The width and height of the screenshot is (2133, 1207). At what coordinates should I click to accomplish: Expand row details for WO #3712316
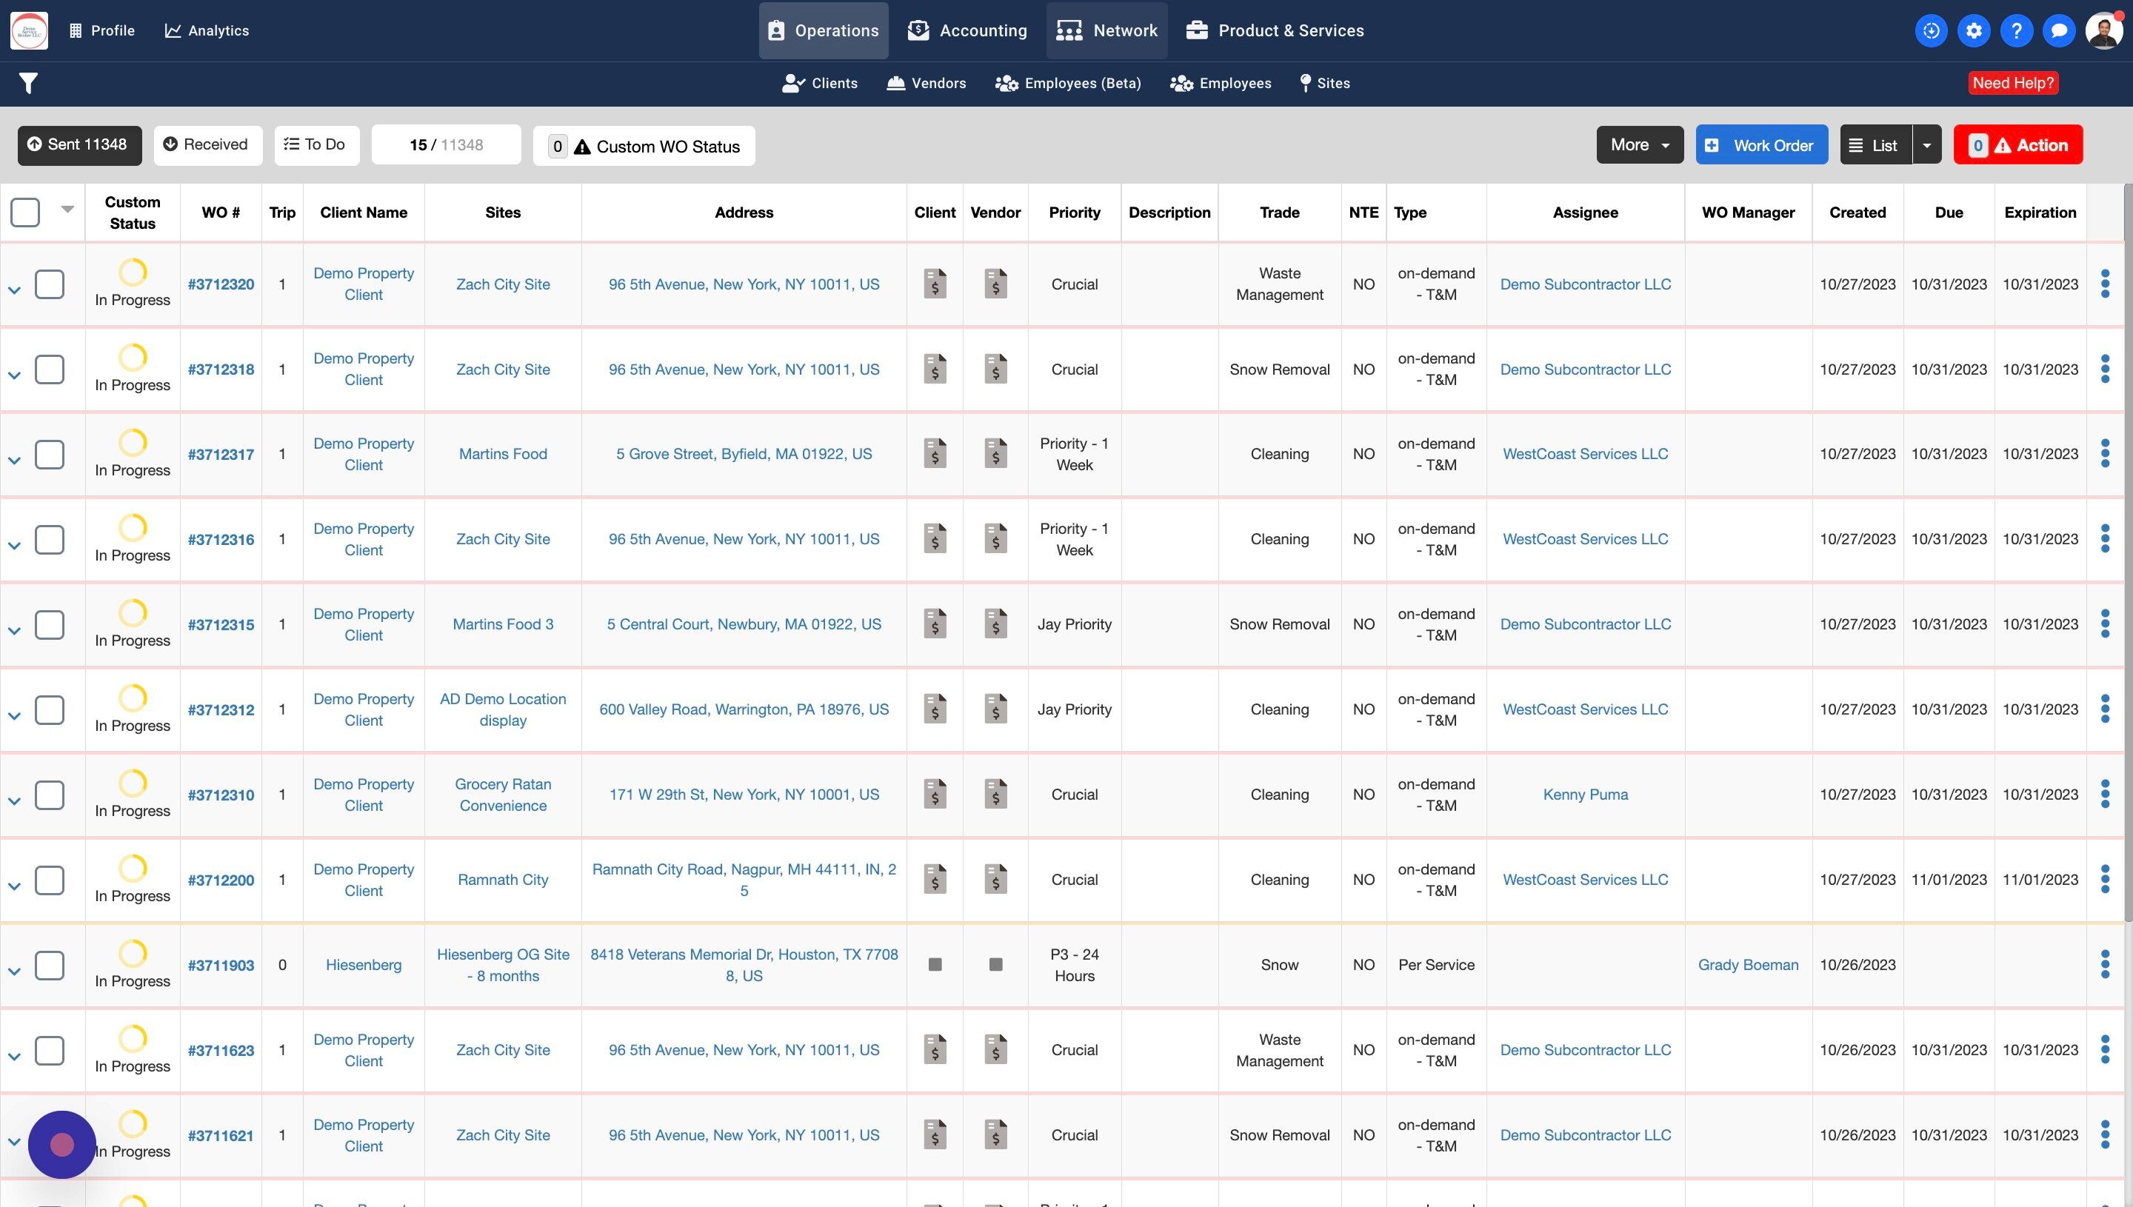[x=14, y=546]
